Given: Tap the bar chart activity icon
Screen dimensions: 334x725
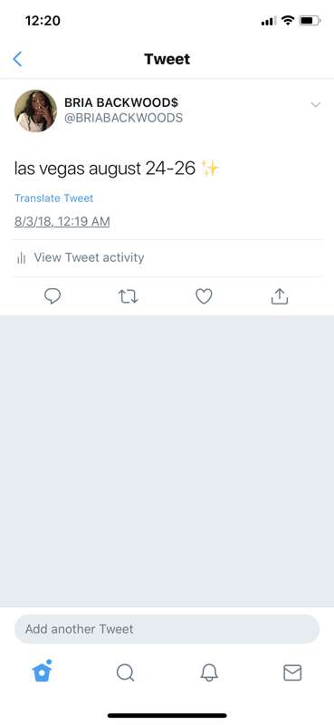Looking at the screenshot, I should (x=21, y=258).
